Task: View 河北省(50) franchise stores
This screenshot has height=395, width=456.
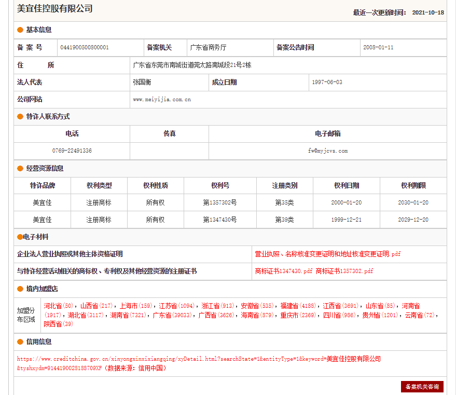Action: (59, 306)
